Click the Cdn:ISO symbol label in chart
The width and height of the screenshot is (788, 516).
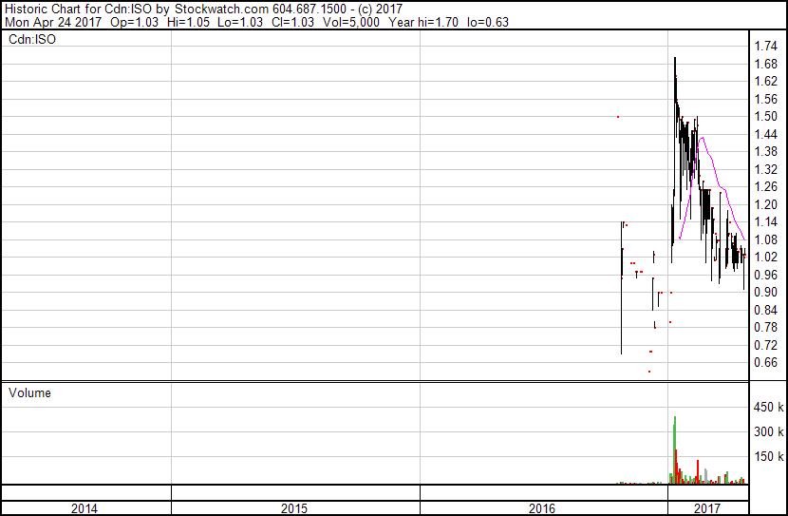32,39
